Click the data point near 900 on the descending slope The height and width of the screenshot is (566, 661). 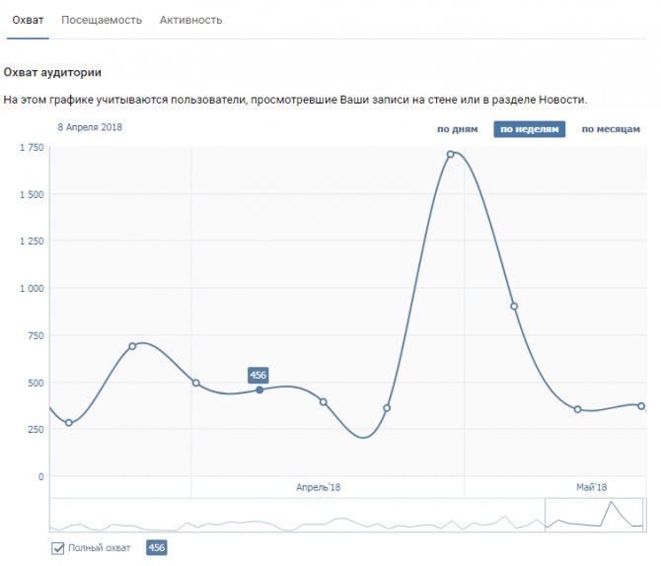[514, 307]
